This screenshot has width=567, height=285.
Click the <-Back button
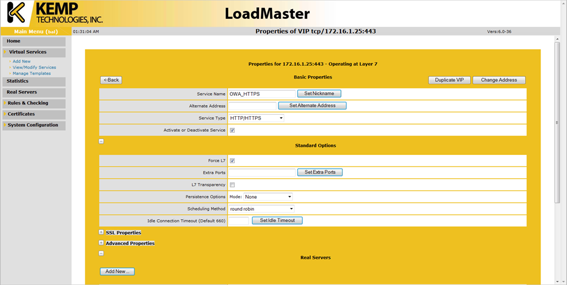[111, 80]
